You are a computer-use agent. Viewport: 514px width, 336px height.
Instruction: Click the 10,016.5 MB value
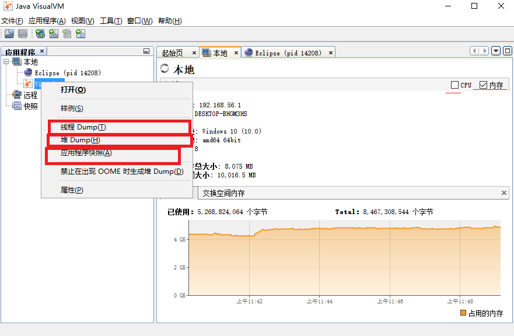pos(236,175)
